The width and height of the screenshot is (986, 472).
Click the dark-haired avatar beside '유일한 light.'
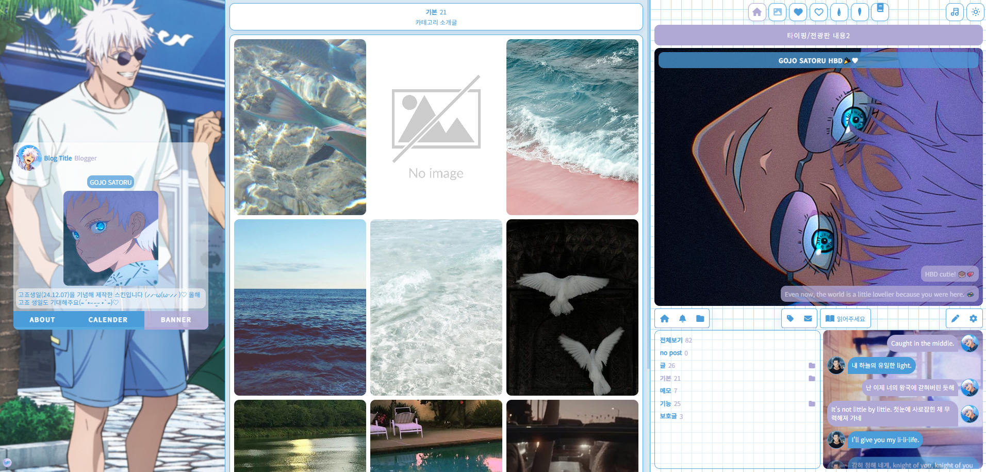point(836,365)
